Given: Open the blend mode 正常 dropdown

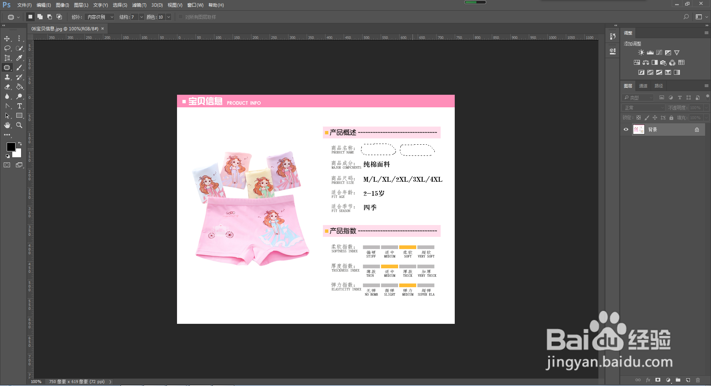Looking at the screenshot, I should (644, 108).
